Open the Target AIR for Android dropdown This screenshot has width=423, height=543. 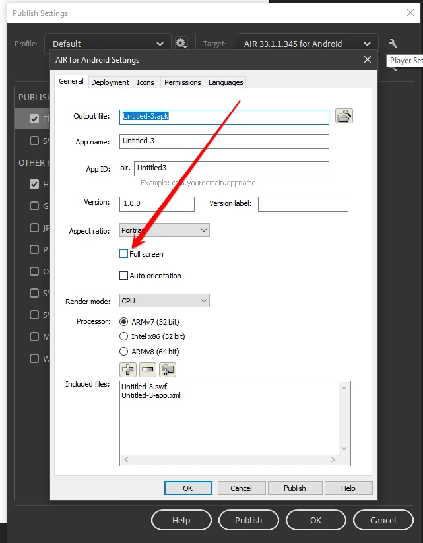click(x=307, y=44)
